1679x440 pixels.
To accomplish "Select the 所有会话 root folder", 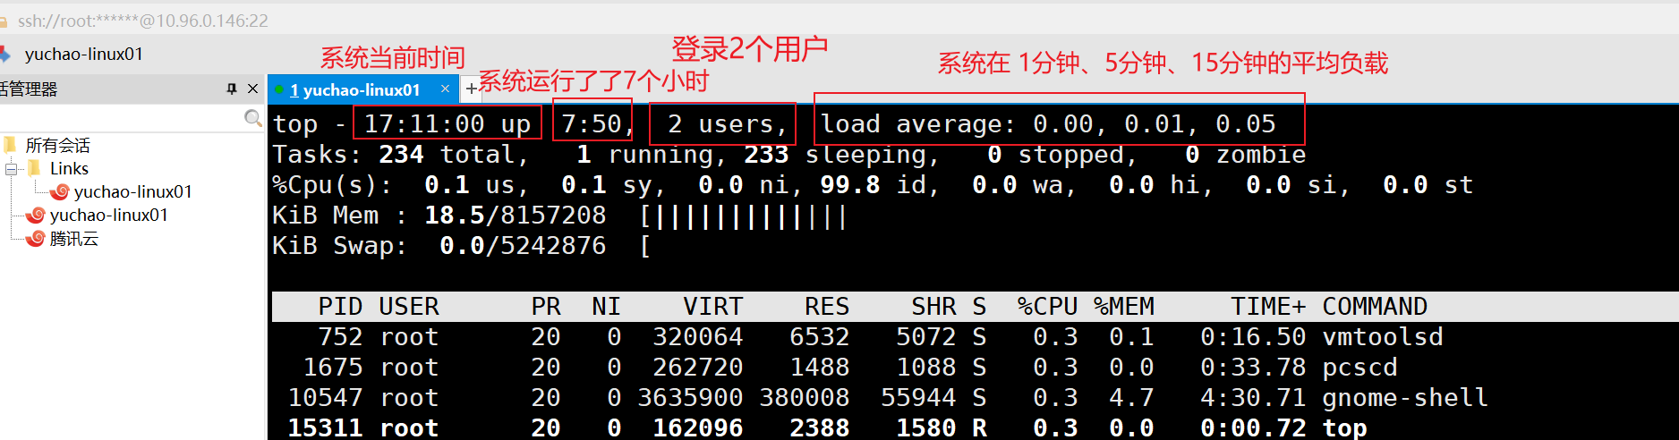I will (57, 145).
